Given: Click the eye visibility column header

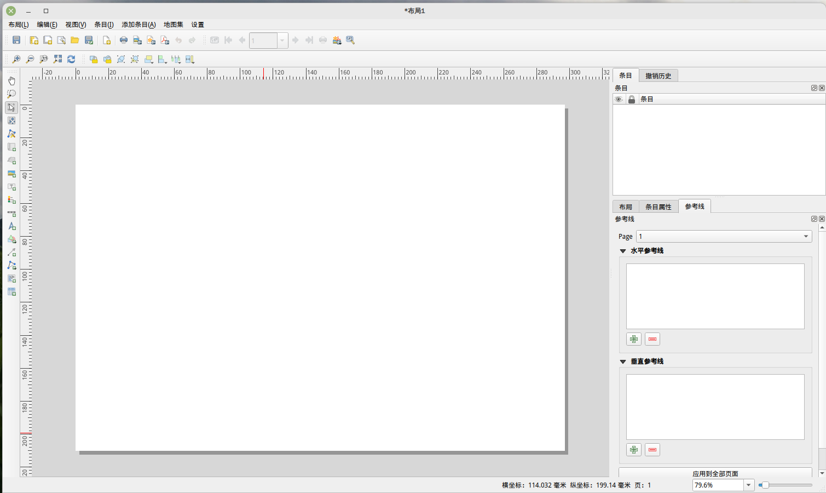Looking at the screenshot, I should 619,99.
